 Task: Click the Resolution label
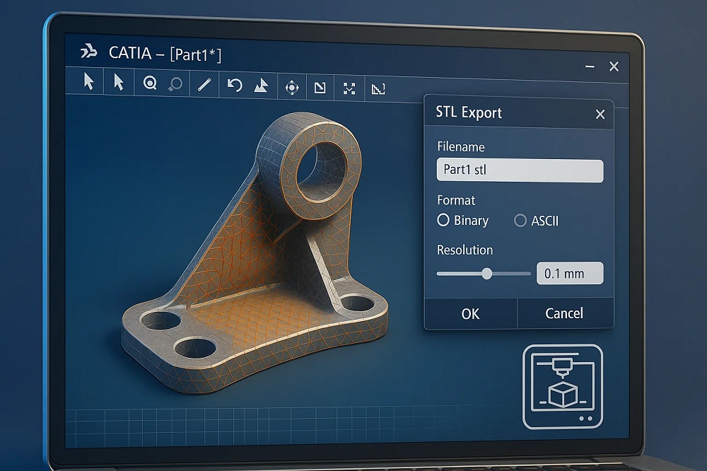coord(465,250)
